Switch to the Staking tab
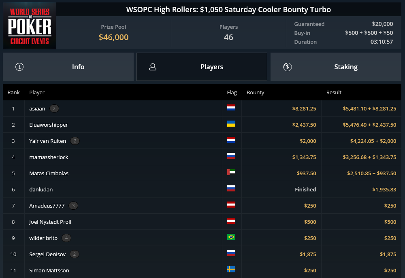Image resolution: width=405 pixels, height=278 pixels. pyautogui.click(x=336, y=67)
